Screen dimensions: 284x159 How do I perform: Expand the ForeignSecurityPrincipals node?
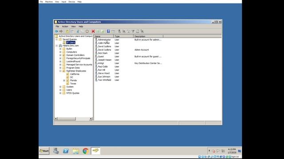pos(60,58)
